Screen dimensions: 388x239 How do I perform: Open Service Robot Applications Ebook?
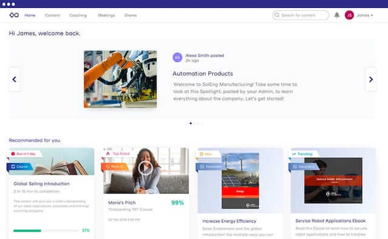330,221
